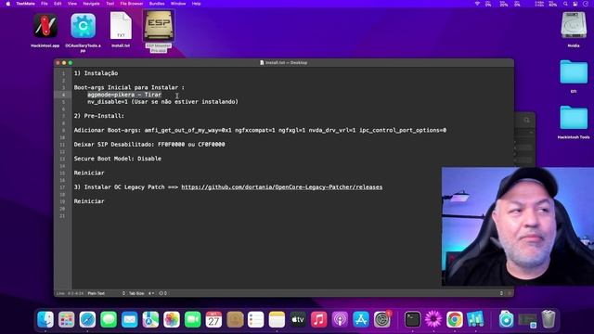This screenshot has height=334, width=594.
Task: Launch Music from the dock
Action: [318, 319]
